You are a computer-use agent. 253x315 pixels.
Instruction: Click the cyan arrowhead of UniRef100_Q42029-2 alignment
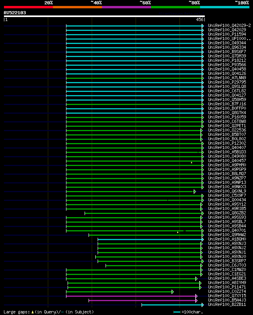(x=203, y=26)
